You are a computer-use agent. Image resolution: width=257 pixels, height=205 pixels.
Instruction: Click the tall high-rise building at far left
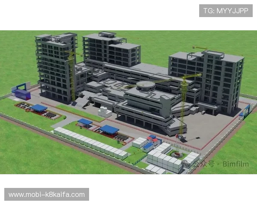tap(55, 64)
